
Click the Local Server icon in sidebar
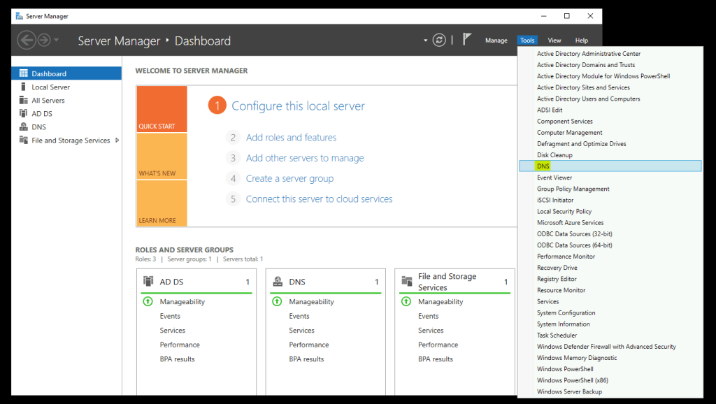click(23, 87)
